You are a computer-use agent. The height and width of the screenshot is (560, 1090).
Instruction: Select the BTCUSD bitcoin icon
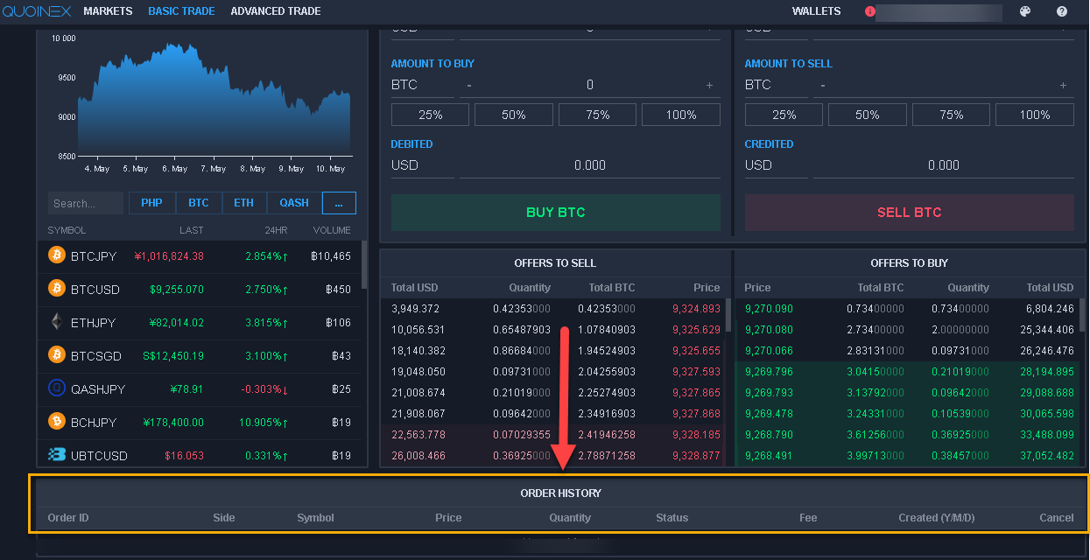57,289
